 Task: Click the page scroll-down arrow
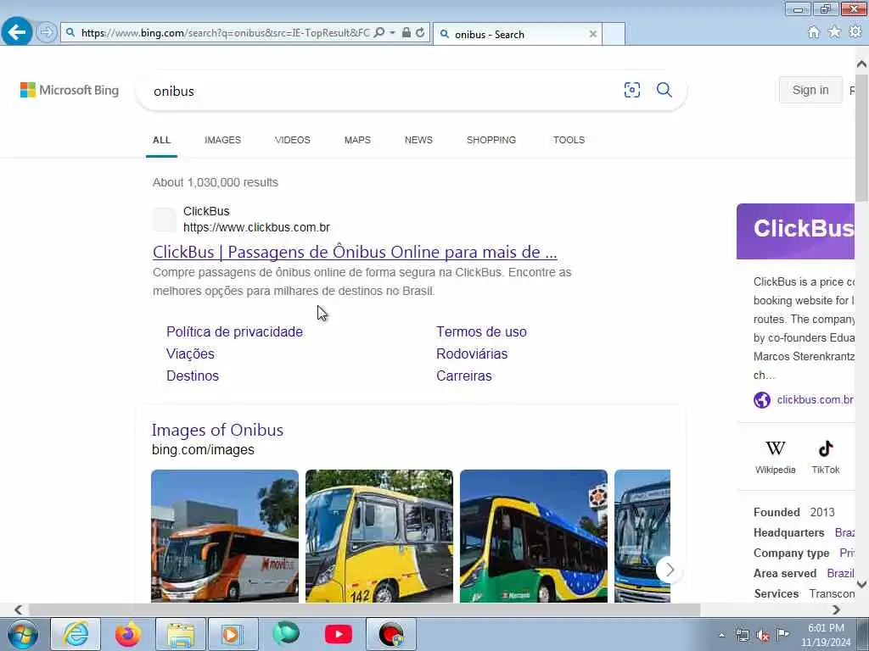862,584
